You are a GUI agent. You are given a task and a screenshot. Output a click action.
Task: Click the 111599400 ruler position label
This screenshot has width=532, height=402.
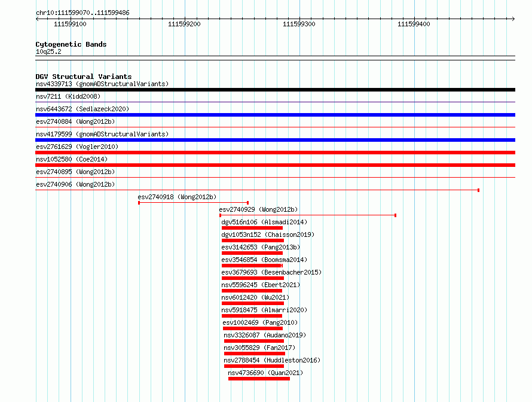(414, 24)
